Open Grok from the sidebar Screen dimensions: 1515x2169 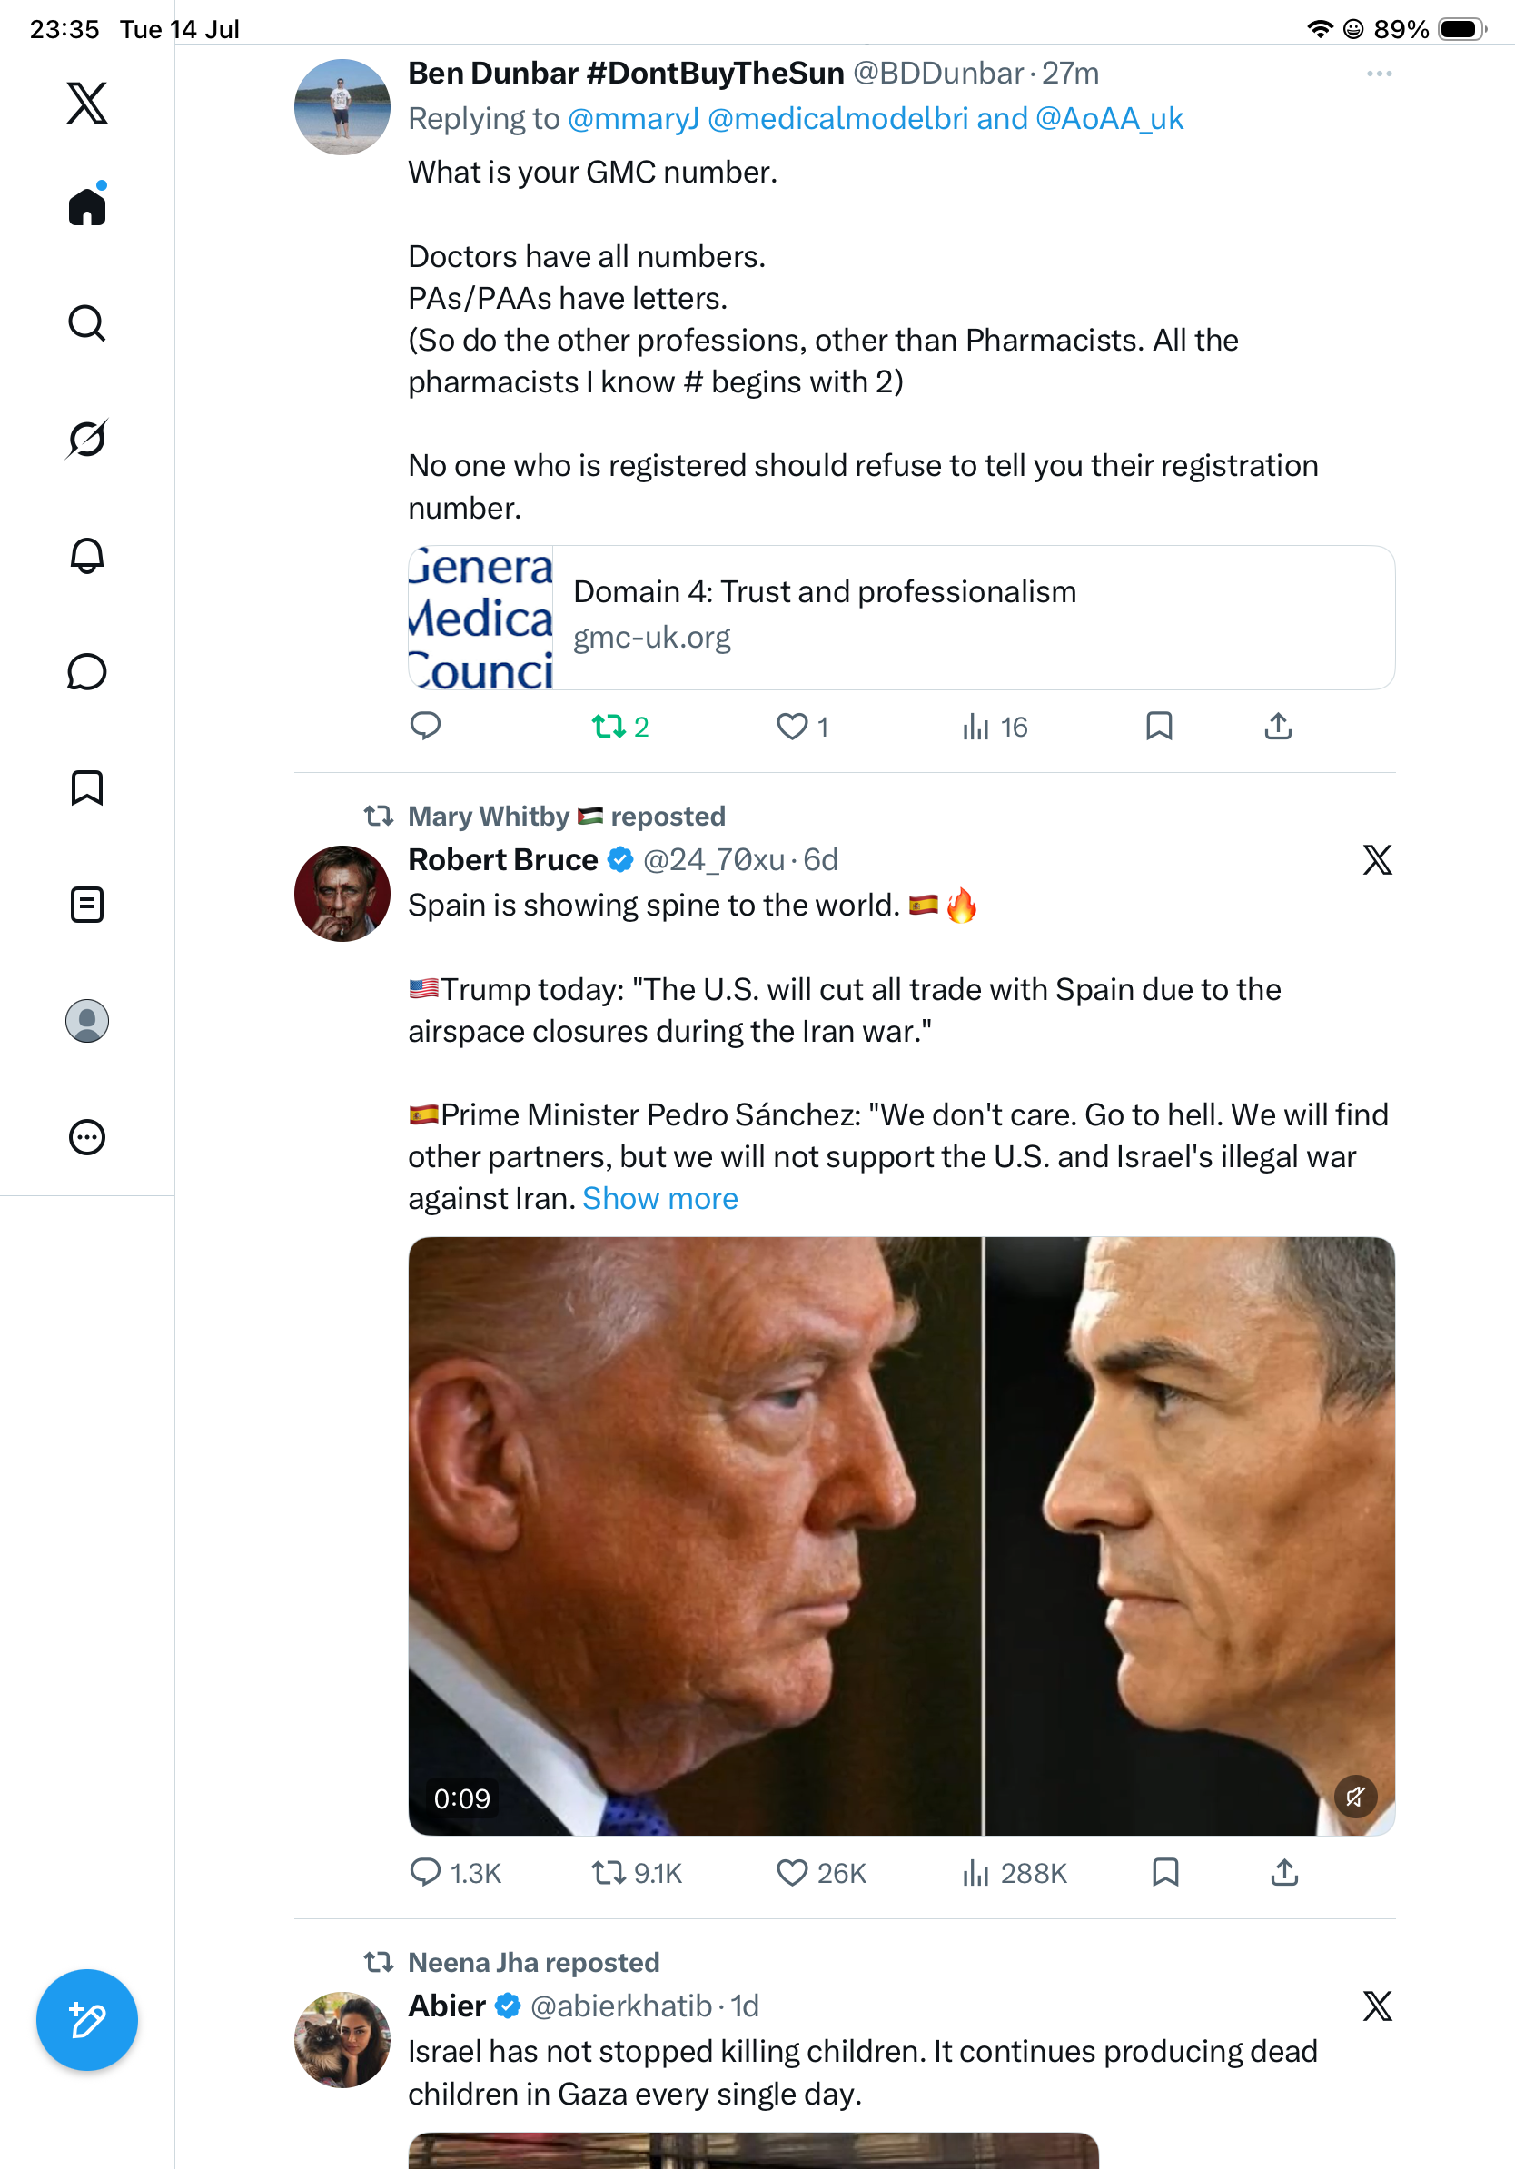87,440
